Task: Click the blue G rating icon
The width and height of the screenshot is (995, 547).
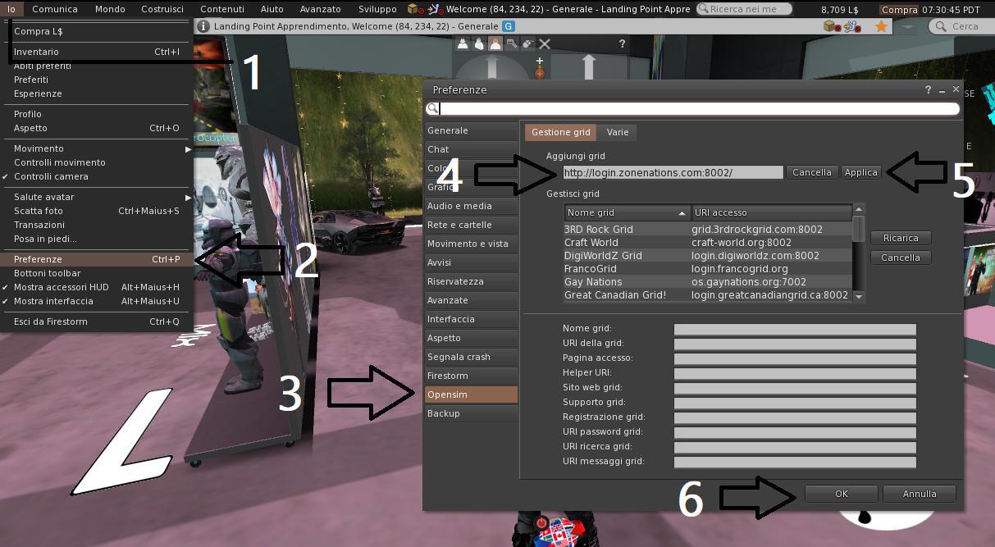Action: pyautogui.click(x=509, y=26)
